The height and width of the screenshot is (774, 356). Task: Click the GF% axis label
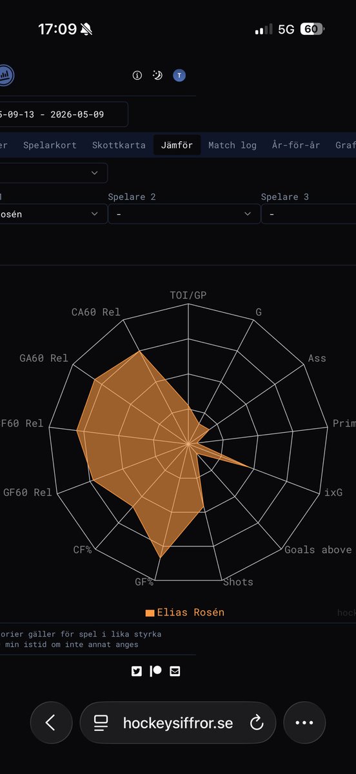coord(144,582)
